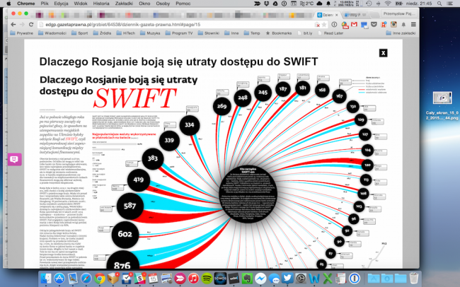Open the bit.ly bookmark
The image size is (460, 287).
[x=304, y=33]
